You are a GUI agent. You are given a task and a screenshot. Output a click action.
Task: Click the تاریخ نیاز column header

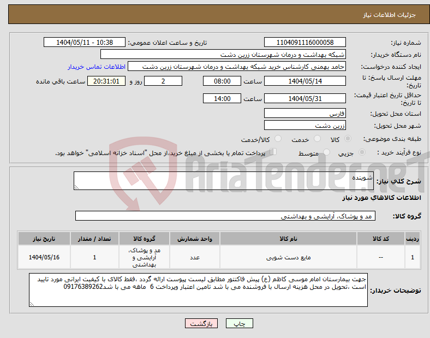coord(44,239)
